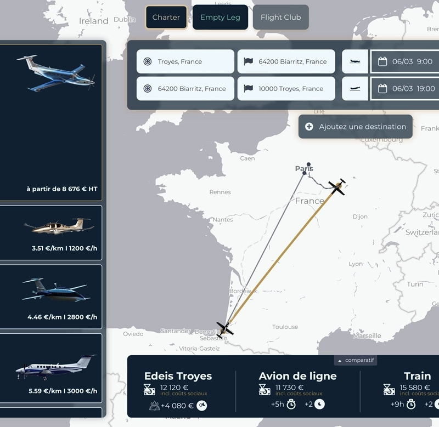
Task: Toggle the first leg takeoff plane icon
Action: (355, 61)
